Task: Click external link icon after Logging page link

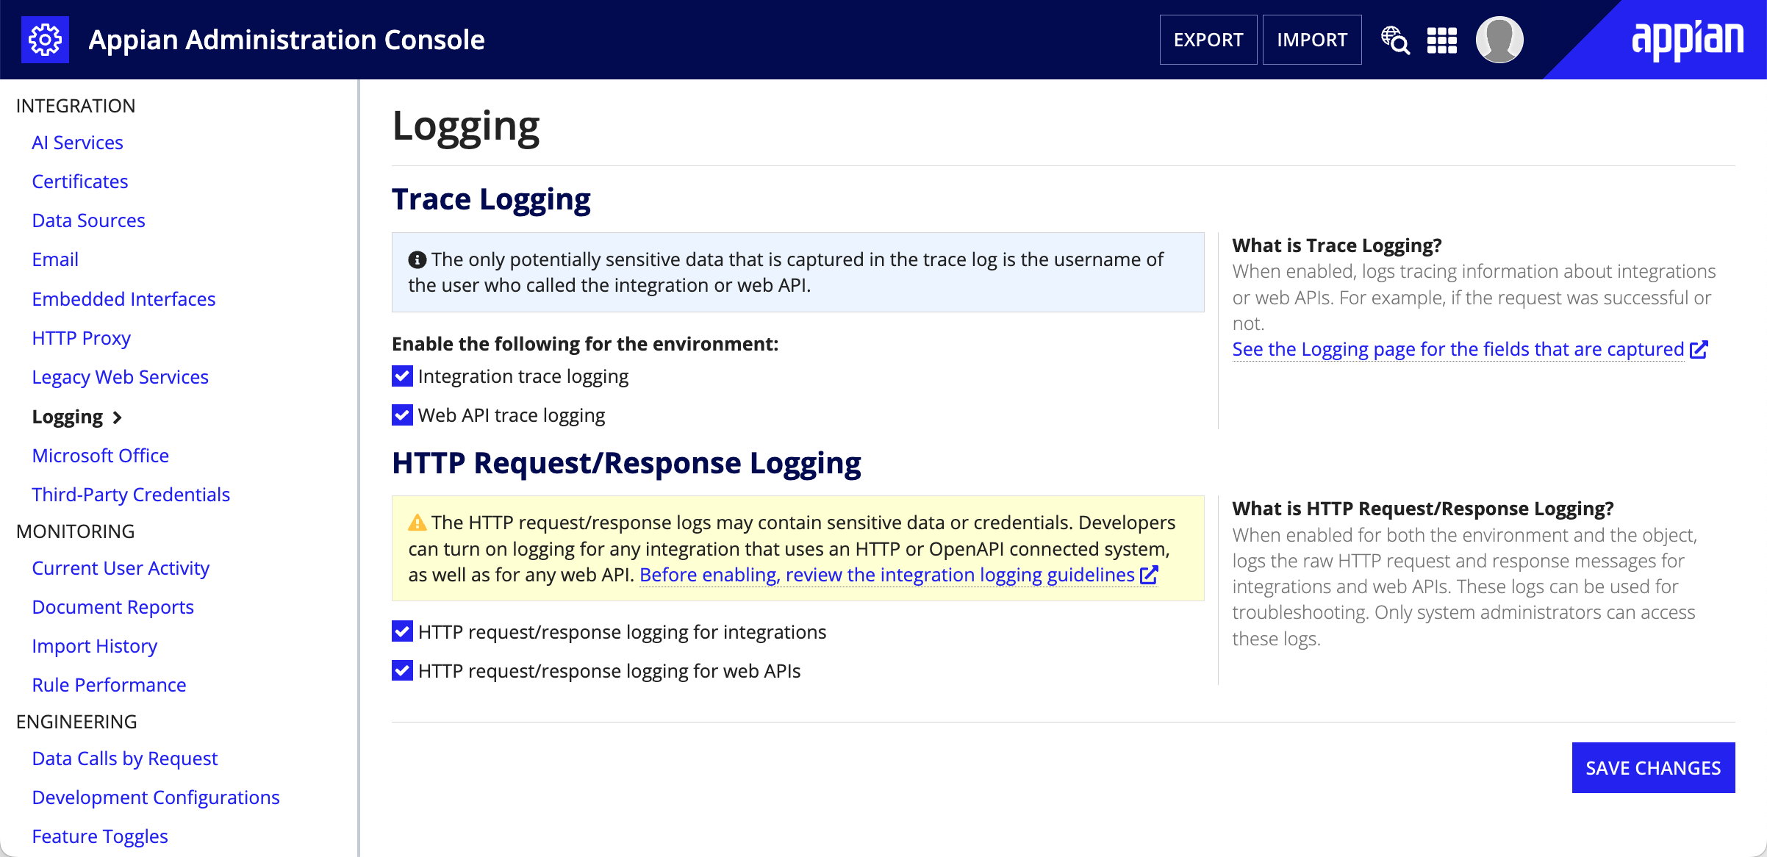Action: click(1699, 350)
